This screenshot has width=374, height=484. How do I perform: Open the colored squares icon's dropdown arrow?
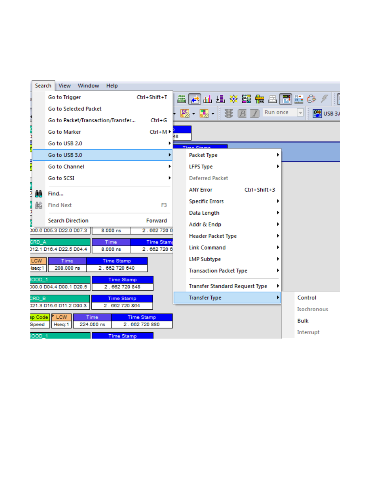(213, 114)
